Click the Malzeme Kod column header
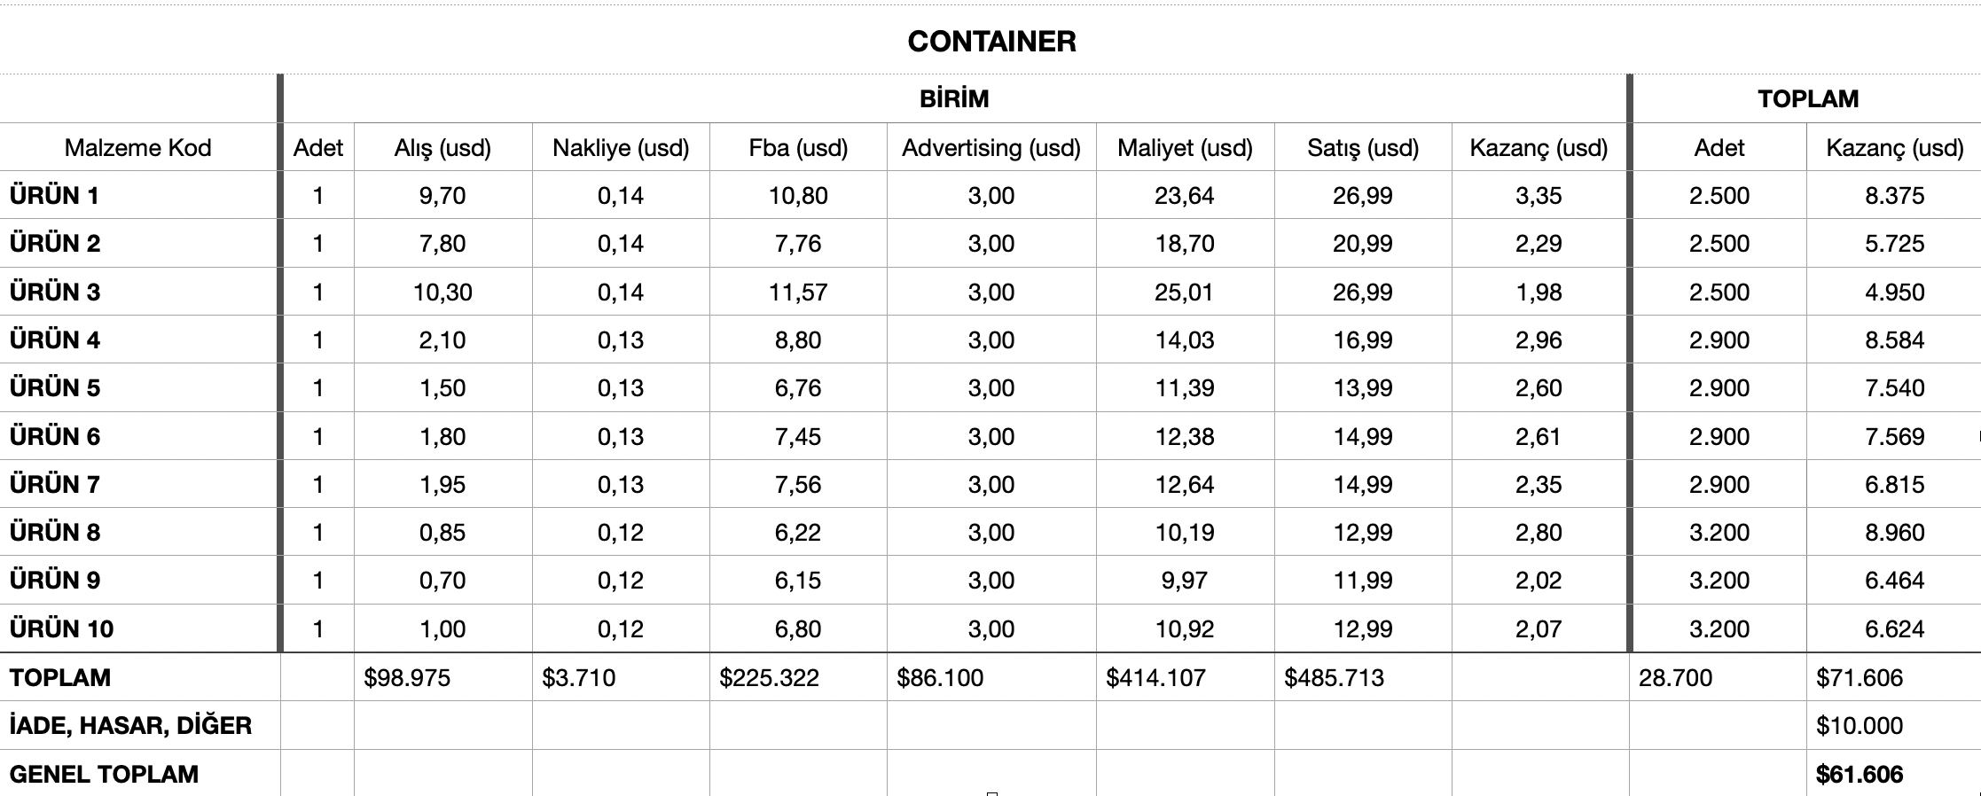 (137, 147)
